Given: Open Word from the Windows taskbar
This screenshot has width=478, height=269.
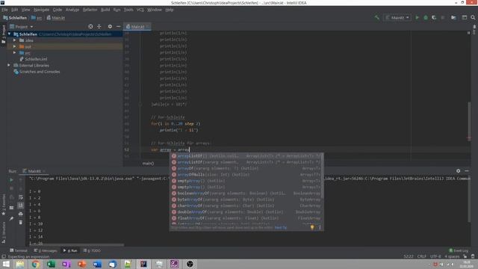Looking at the screenshot, I should [x=97, y=264].
